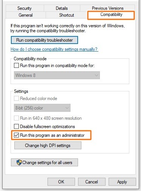
Task: Open link on choosing compatibility settings manually
Action: tap(54, 49)
